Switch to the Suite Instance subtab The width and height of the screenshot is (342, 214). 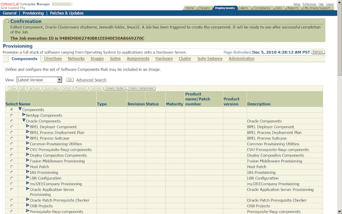[210, 59]
